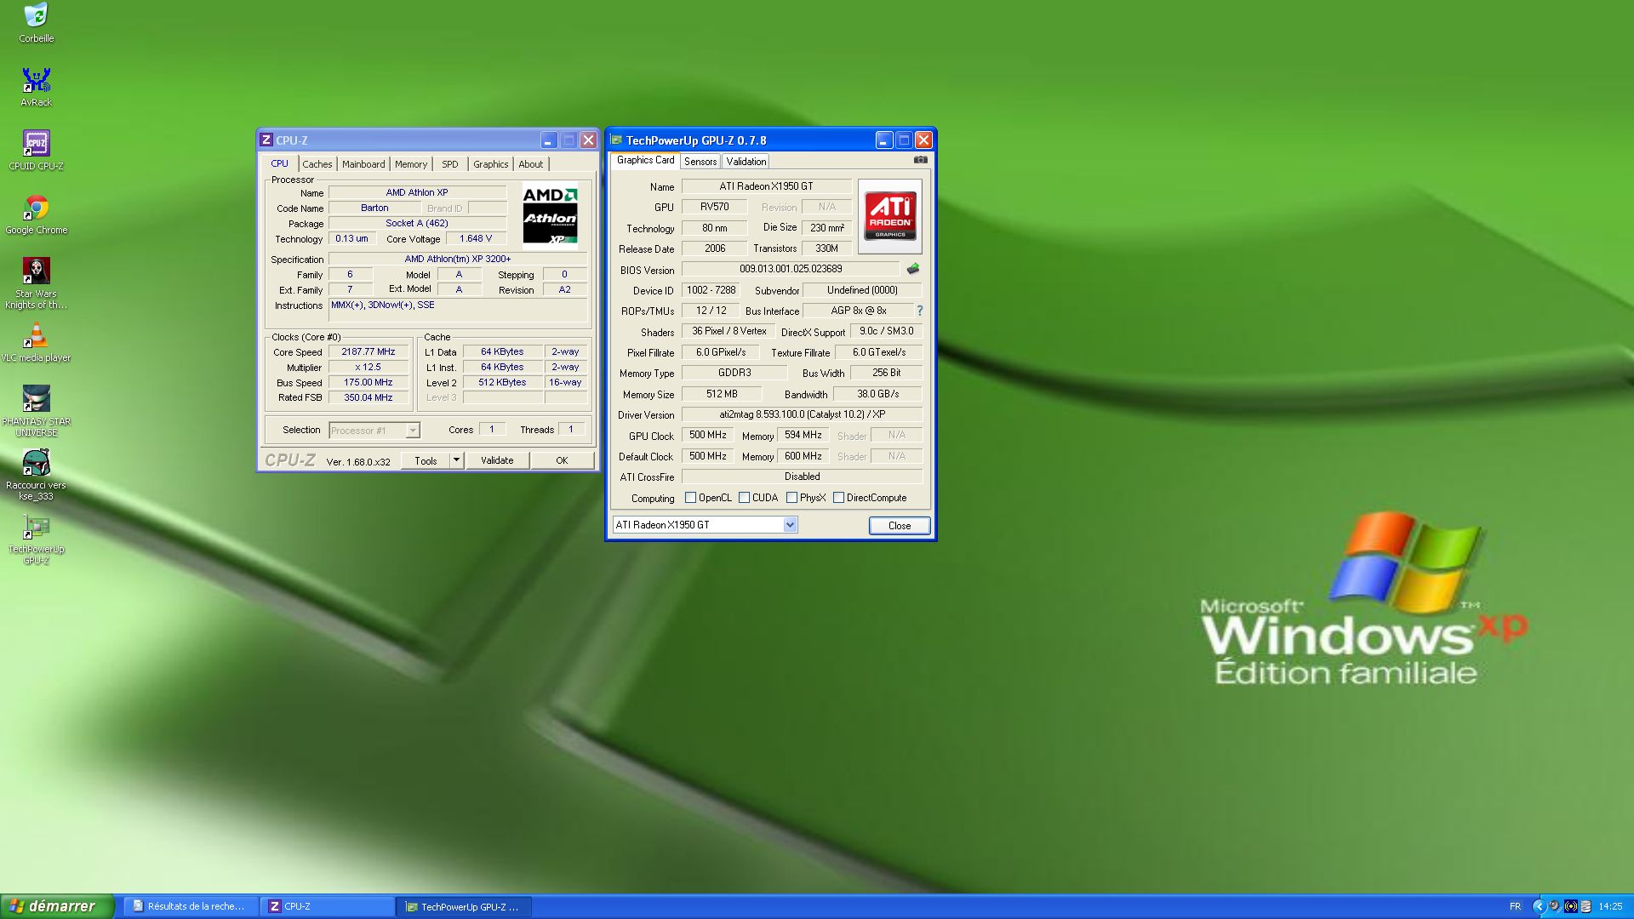1634x919 pixels.
Task: Open the démarrer start menu
Action: click(56, 906)
